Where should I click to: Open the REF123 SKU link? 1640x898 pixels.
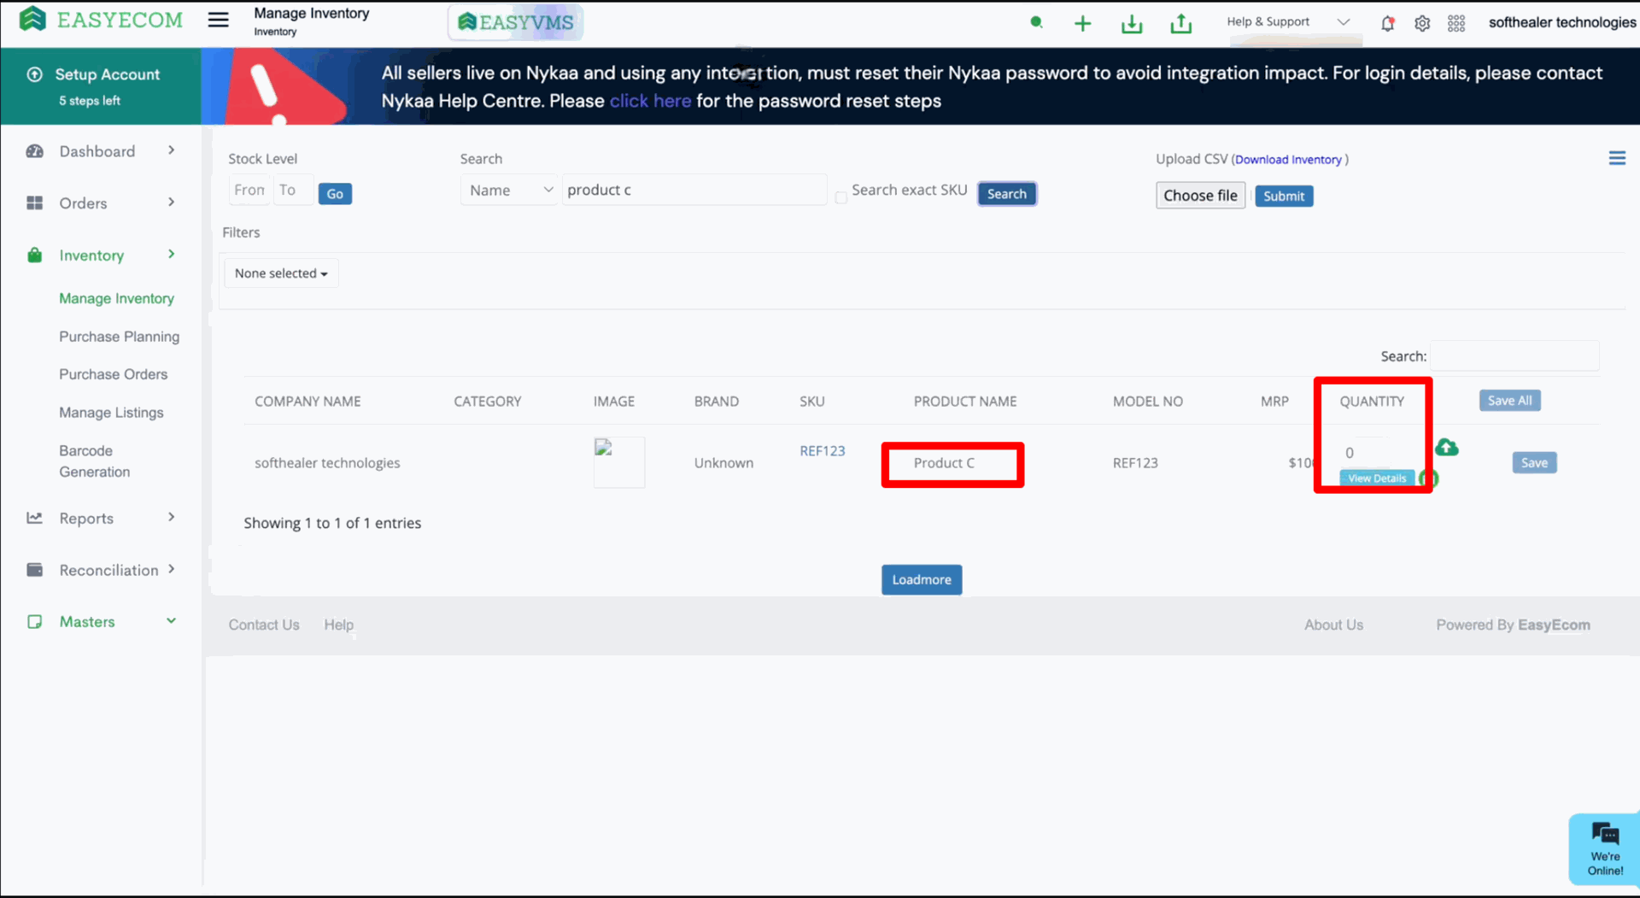(822, 451)
